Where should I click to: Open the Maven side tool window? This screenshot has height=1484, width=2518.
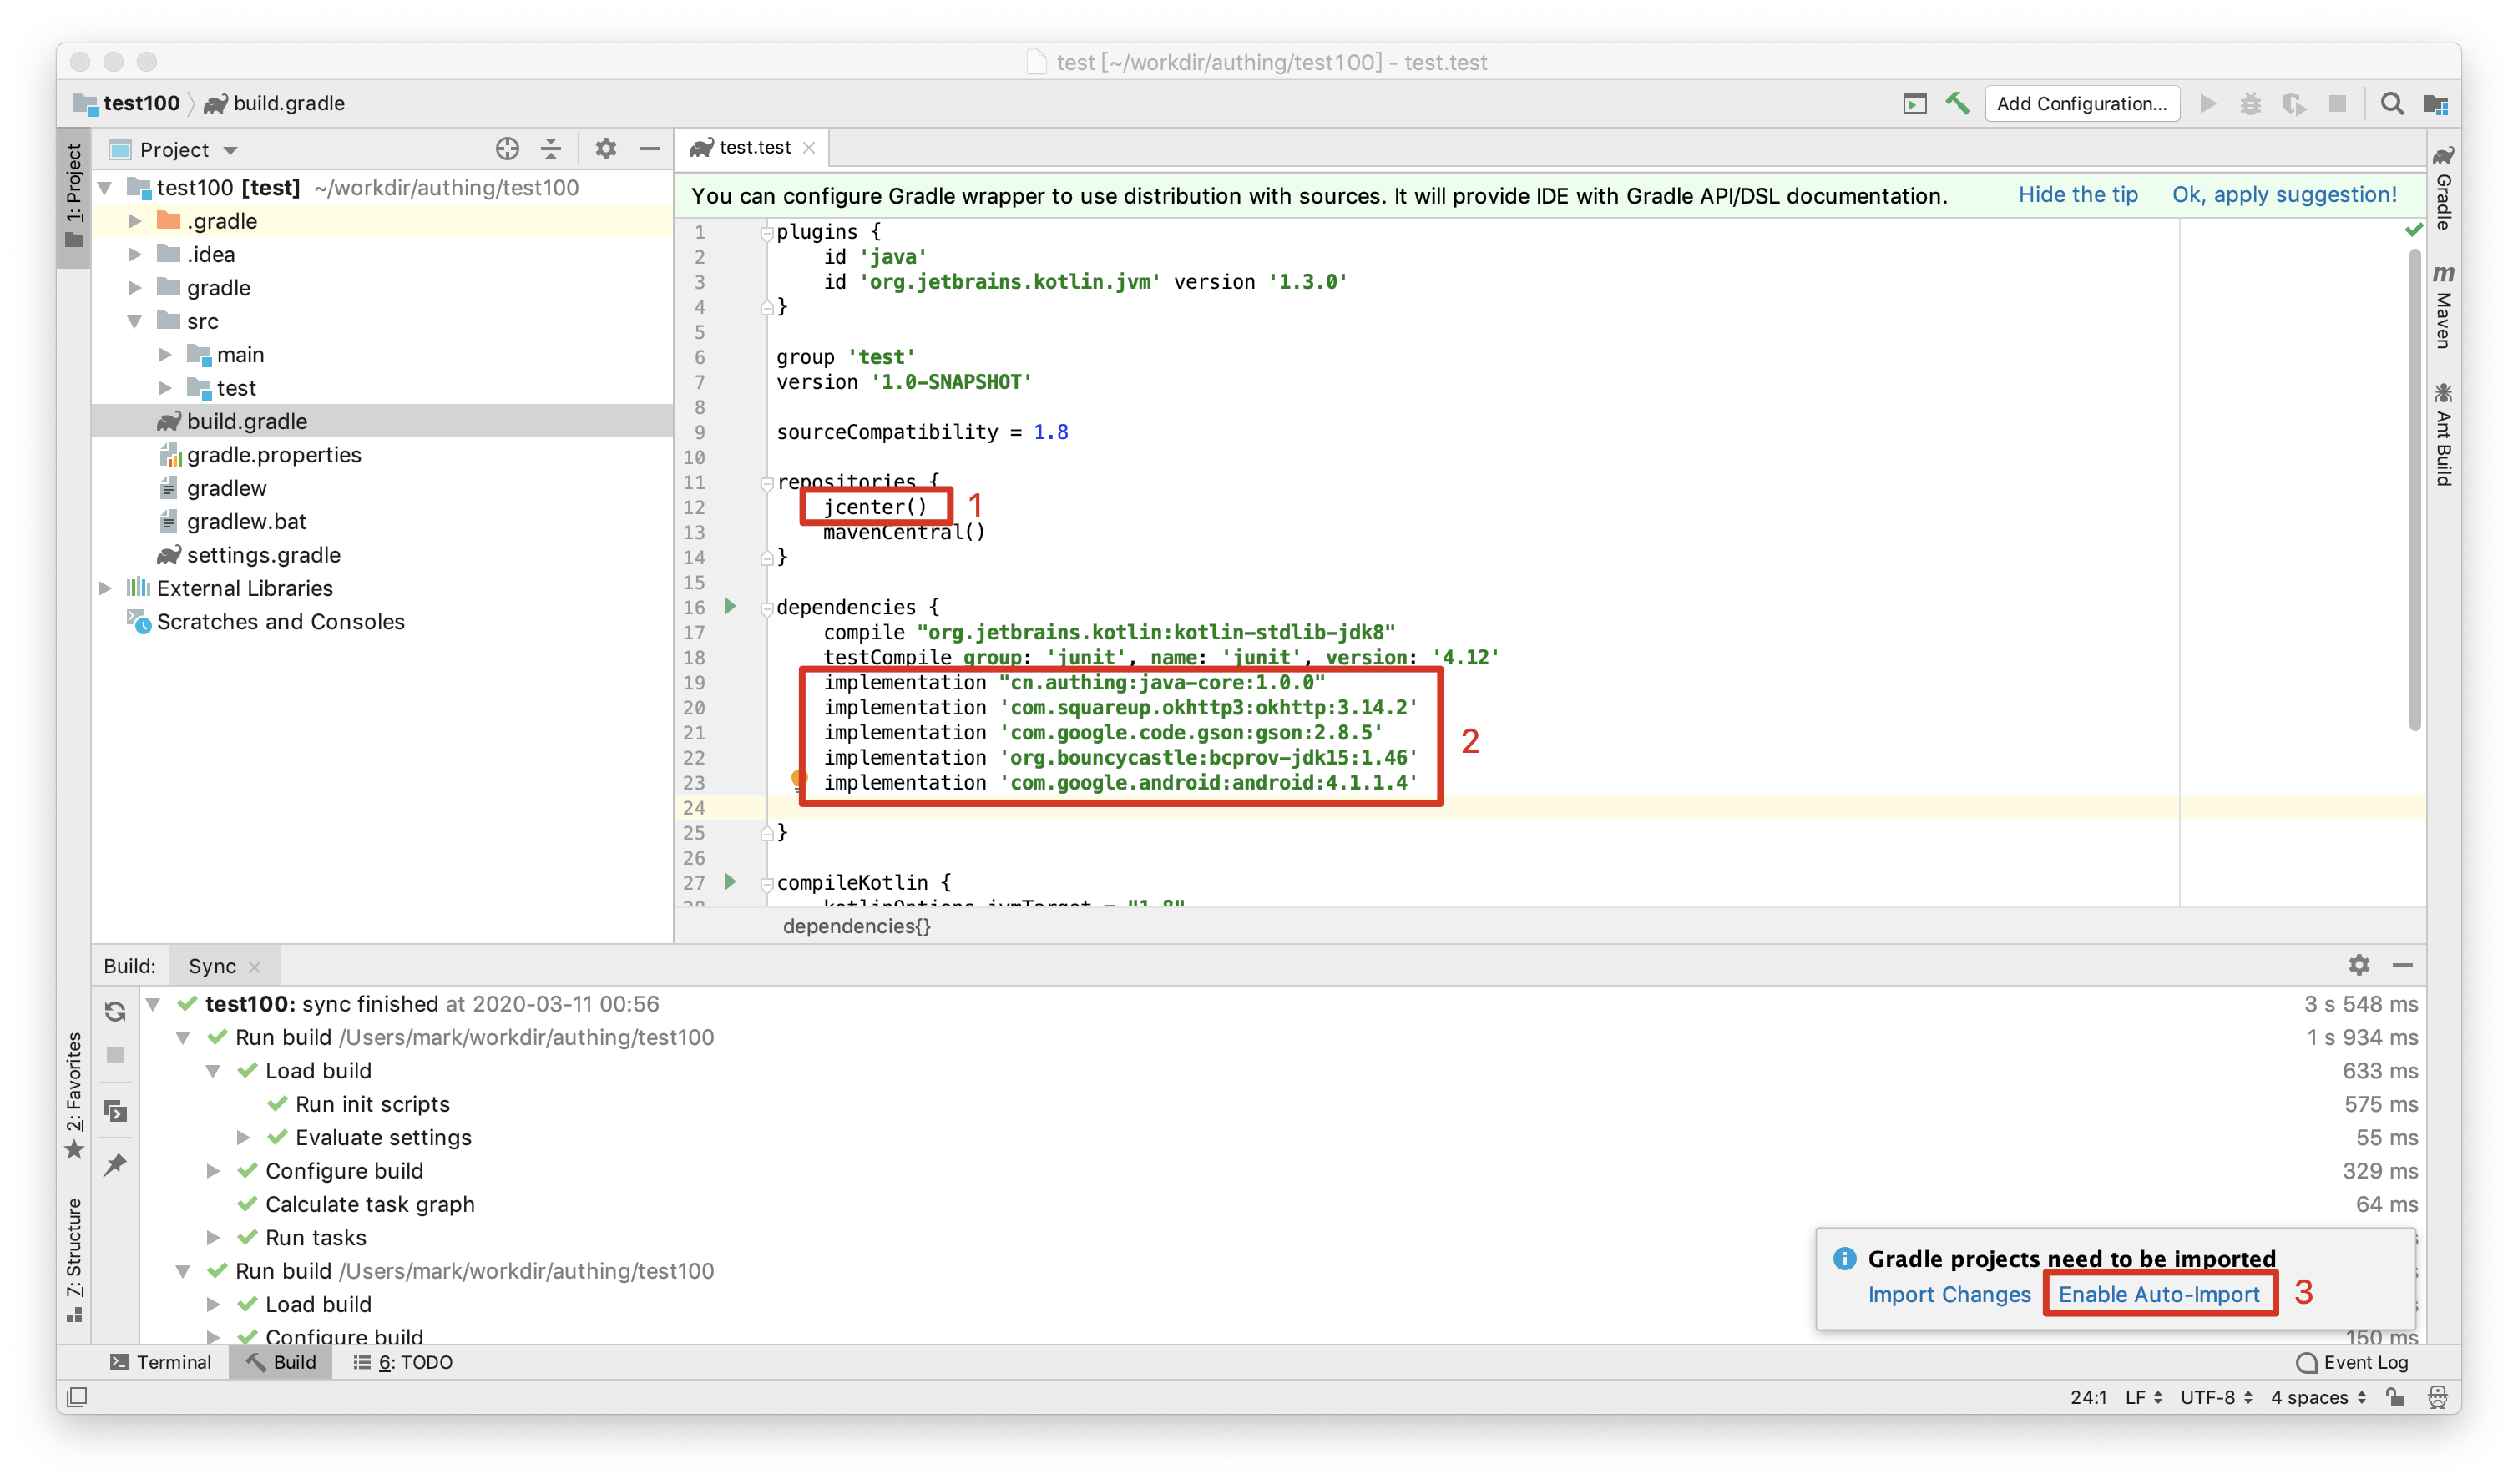2443,306
